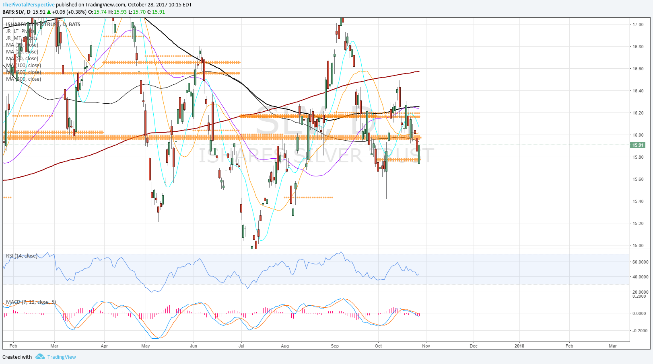
Task: Open ThePivotalPerspective author link
Action: (x=29, y=5)
